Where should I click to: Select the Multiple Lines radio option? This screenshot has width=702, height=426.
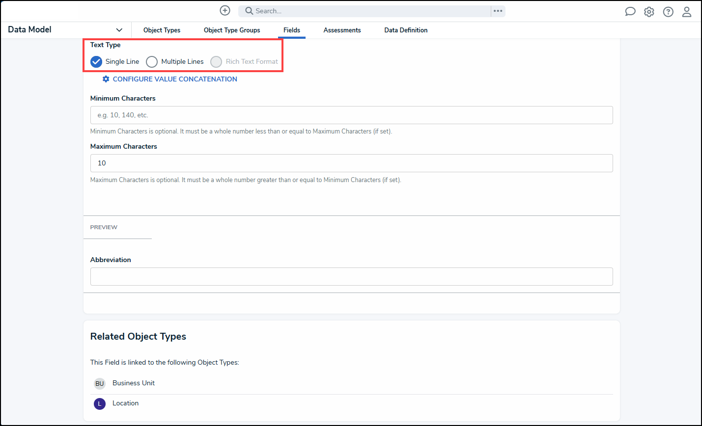tap(152, 62)
